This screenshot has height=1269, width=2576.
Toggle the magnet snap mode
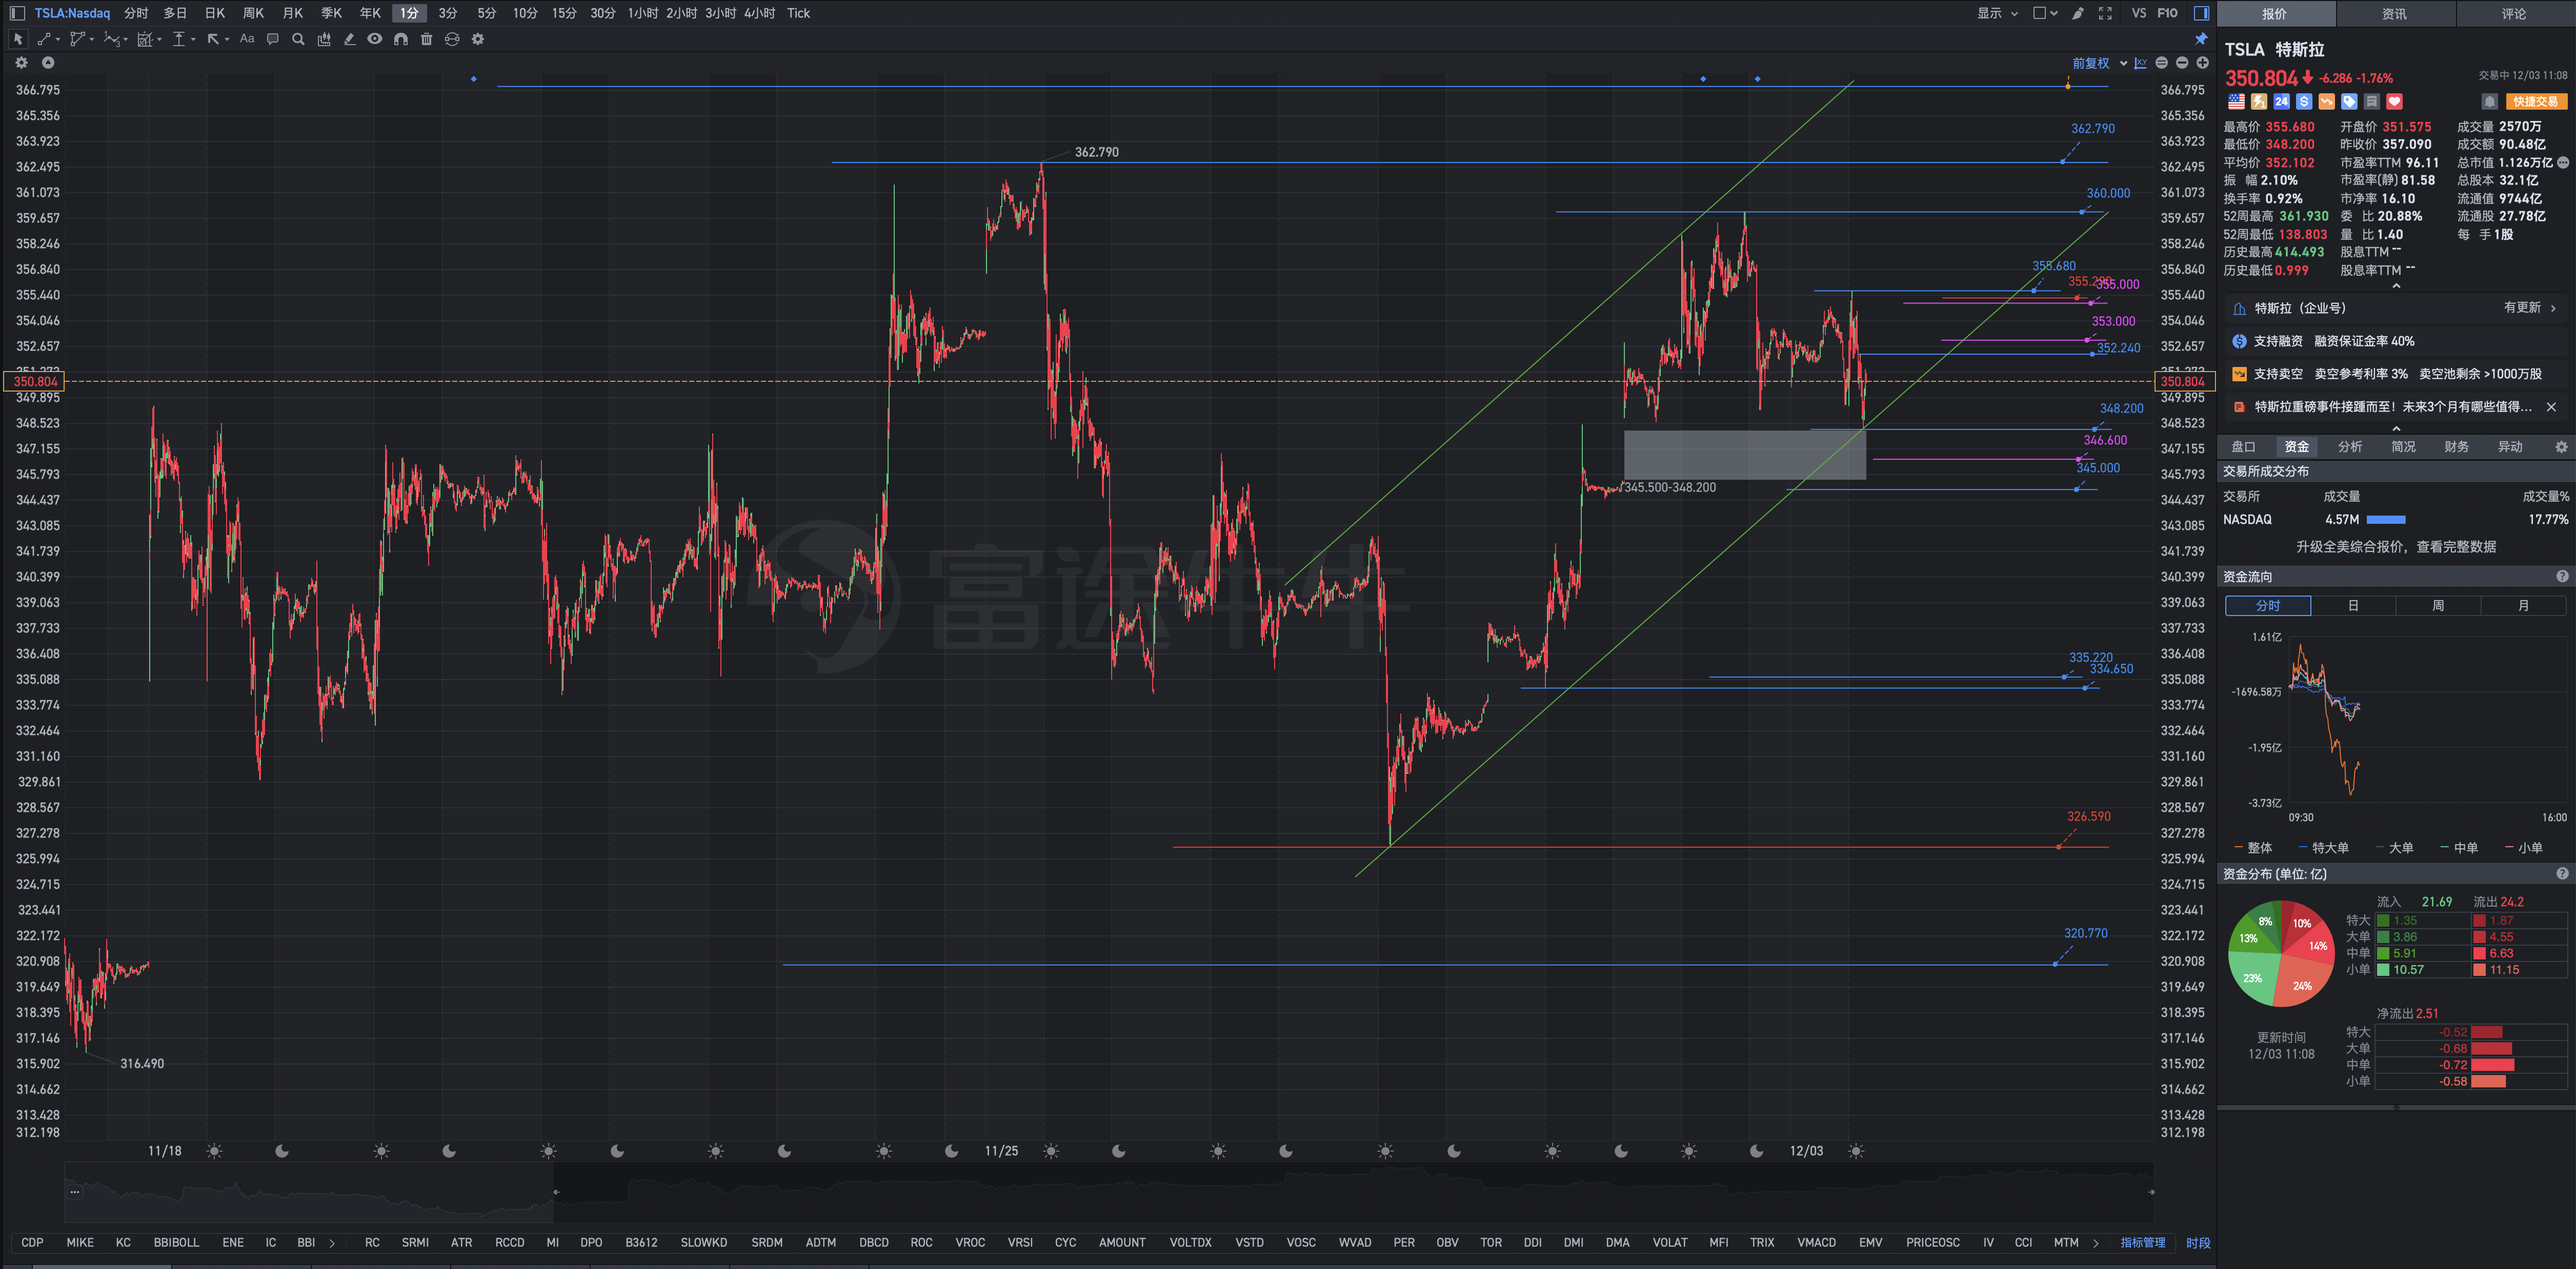(401, 39)
